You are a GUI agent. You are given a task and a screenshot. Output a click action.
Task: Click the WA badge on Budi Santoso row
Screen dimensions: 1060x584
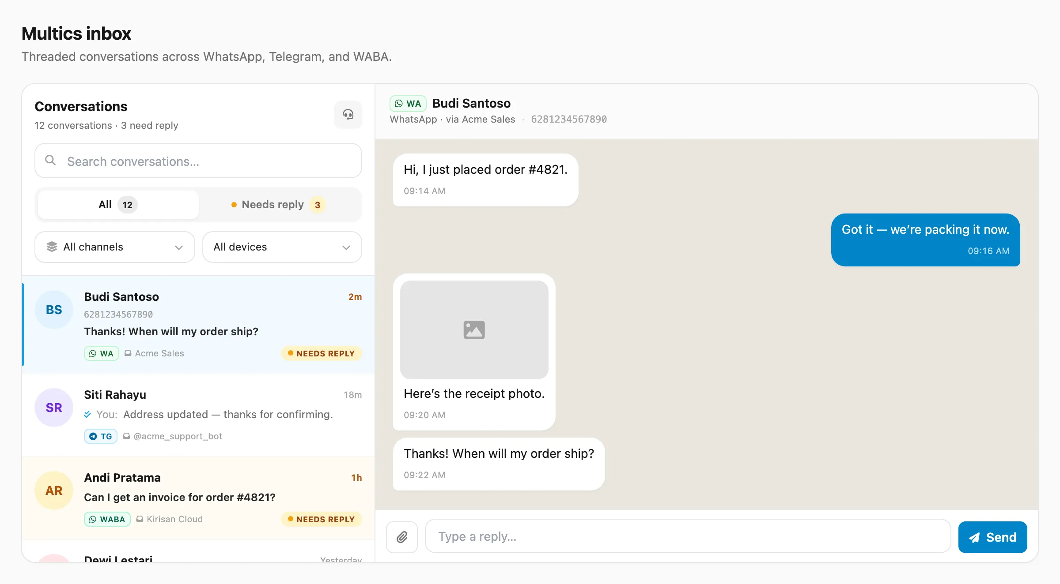[x=102, y=353]
